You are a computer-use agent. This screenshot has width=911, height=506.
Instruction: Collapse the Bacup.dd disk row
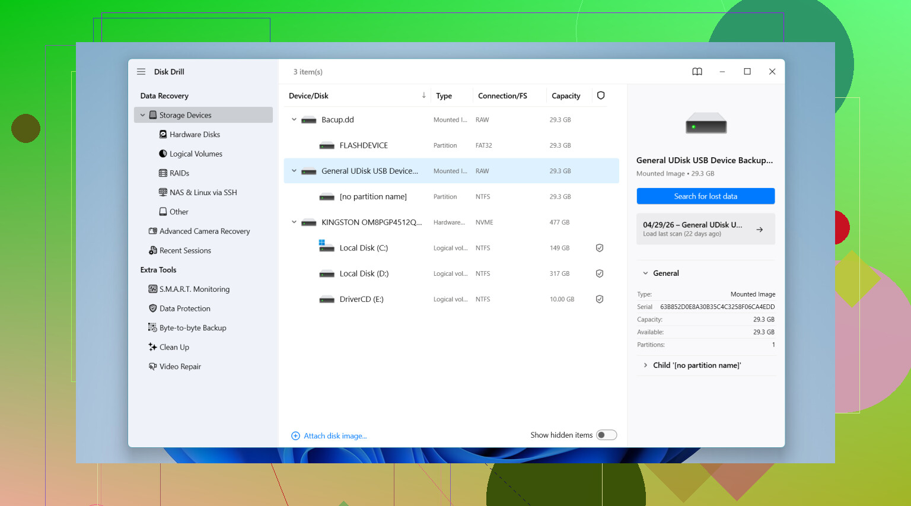[x=294, y=120]
